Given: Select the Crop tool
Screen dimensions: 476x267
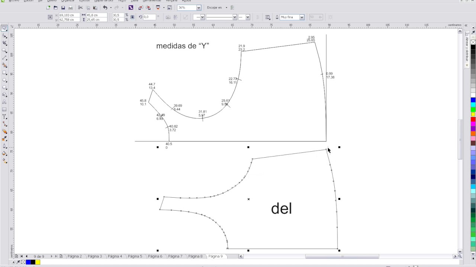Looking at the screenshot, I should pyautogui.click(x=4, y=43).
